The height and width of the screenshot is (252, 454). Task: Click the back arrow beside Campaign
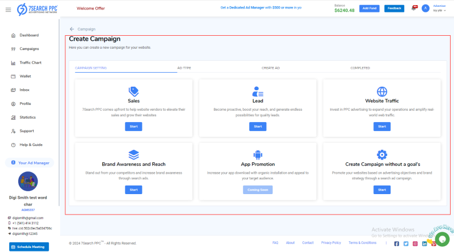pos(72,29)
